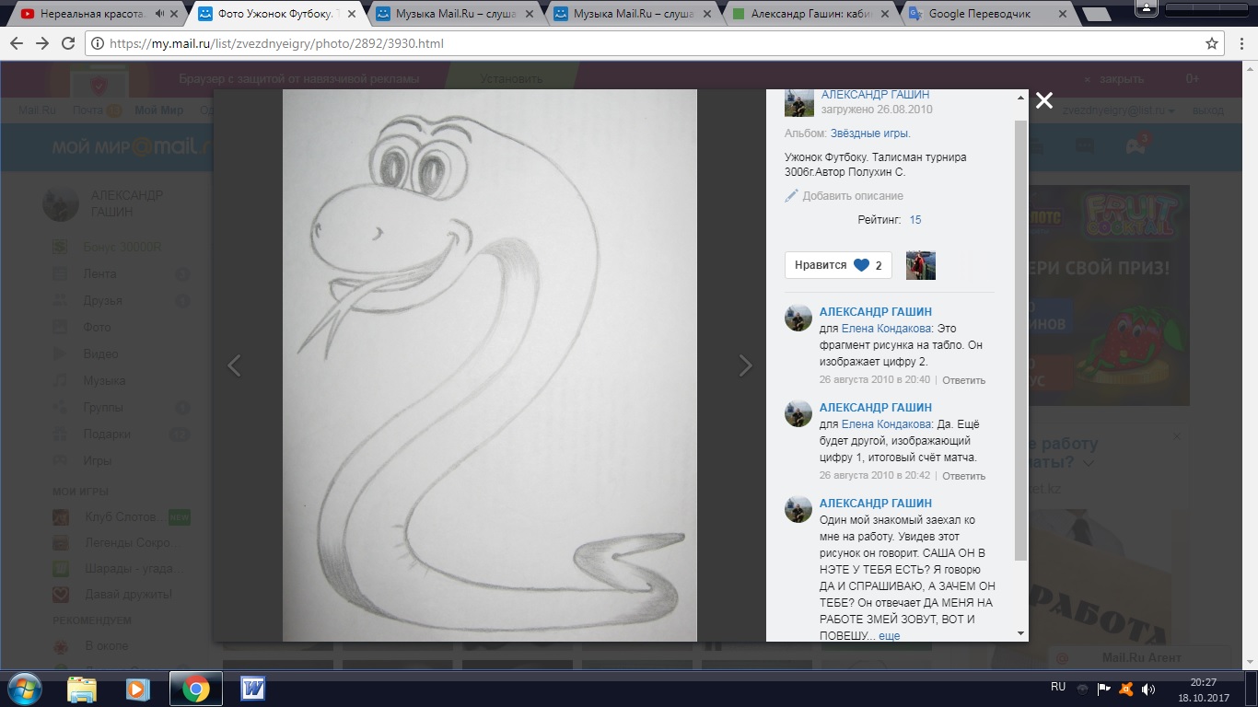The height and width of the screenshot is (707, 1258).
Task: Switch to the Google Переводчик tab
Action: [987, 14]
